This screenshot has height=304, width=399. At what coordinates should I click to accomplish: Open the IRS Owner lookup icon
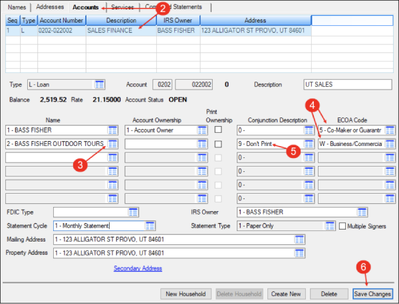362,212
